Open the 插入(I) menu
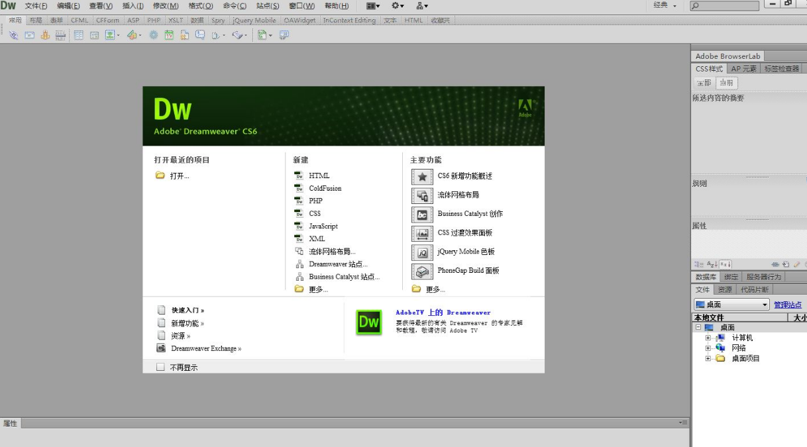 pos(133,6)
